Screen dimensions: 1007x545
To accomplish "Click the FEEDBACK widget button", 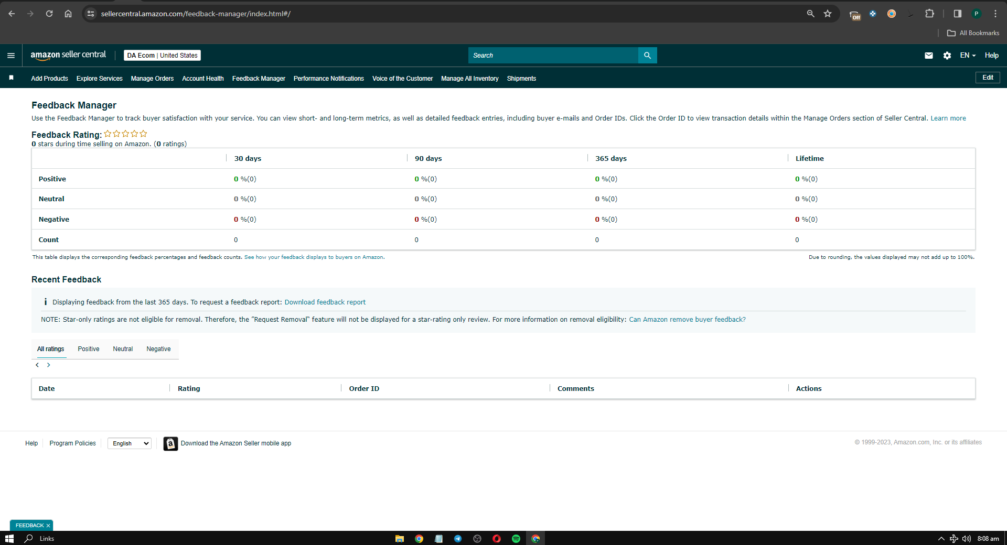I will 29,526.
